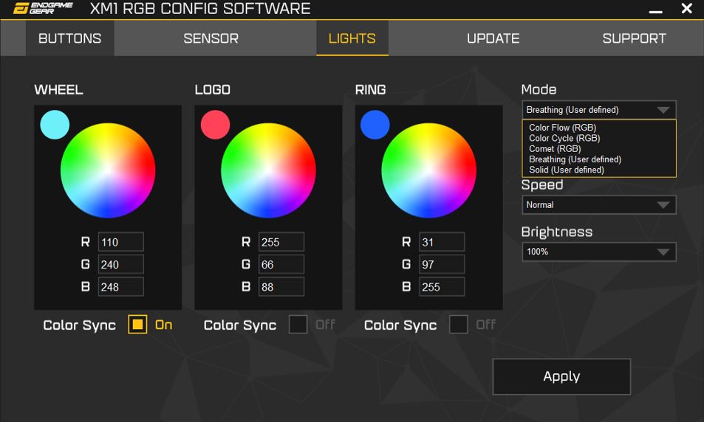Pick a color on the RING color wheel
This screenshot has height=422, width=704.
[428, 170]
